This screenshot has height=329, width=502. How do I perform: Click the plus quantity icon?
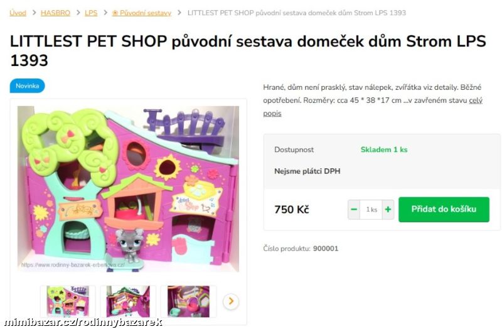(x=388, y=210)
